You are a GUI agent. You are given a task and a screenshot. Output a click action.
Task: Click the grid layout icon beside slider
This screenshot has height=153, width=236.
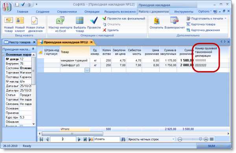coord(212,139)
